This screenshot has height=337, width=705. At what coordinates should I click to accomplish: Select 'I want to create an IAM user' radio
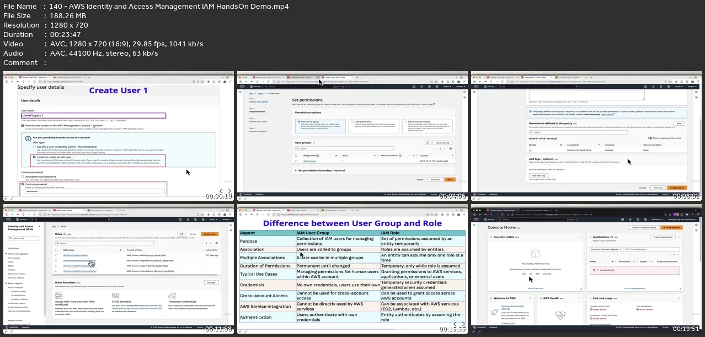click(x=34, y=157)
